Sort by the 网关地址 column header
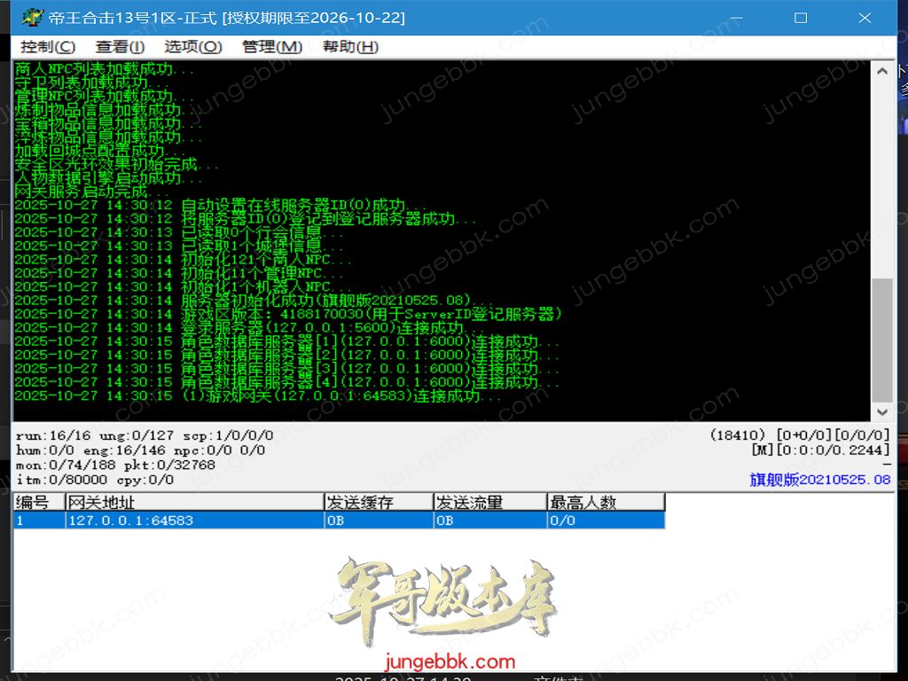 click(195, 503)
